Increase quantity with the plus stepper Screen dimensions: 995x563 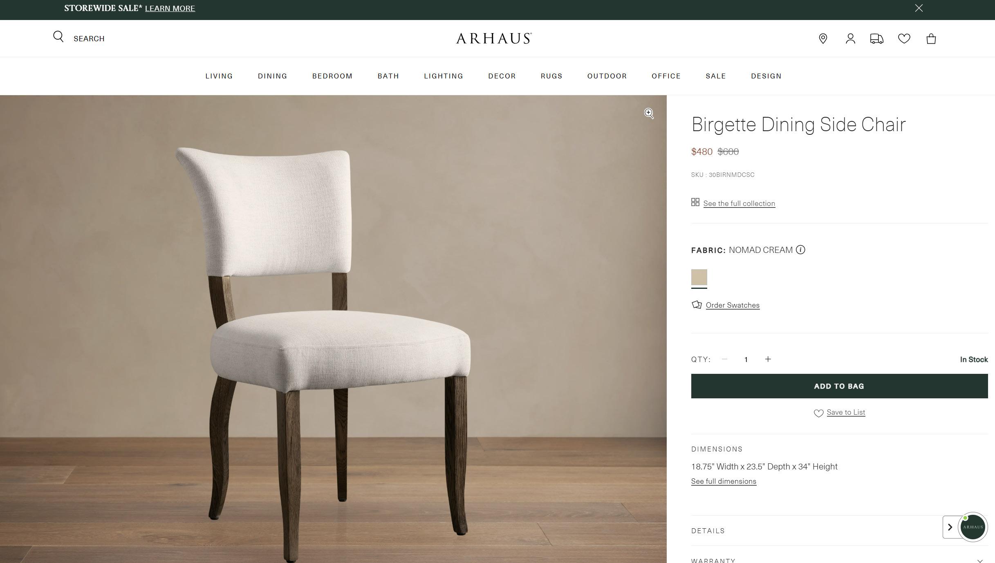tap(768, 359)
